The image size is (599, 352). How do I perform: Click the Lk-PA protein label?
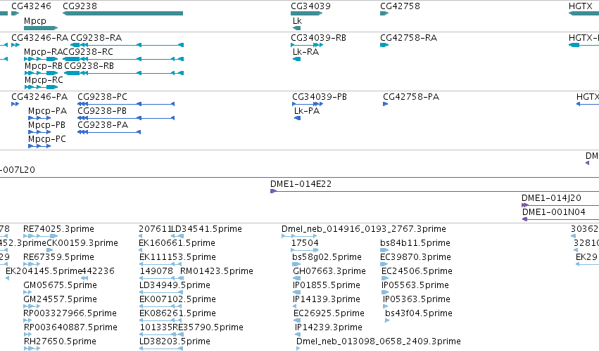tap(307, 111)
